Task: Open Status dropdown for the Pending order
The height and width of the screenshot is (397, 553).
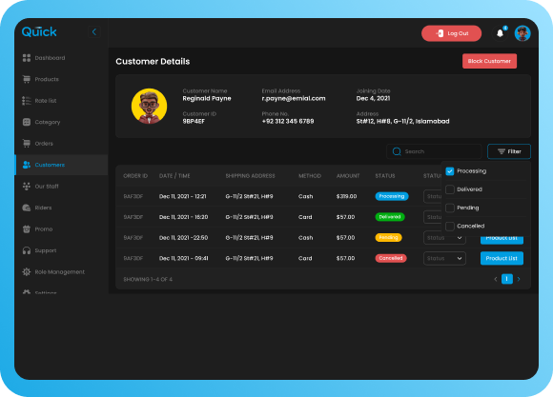Action: [x=444, y=238]
